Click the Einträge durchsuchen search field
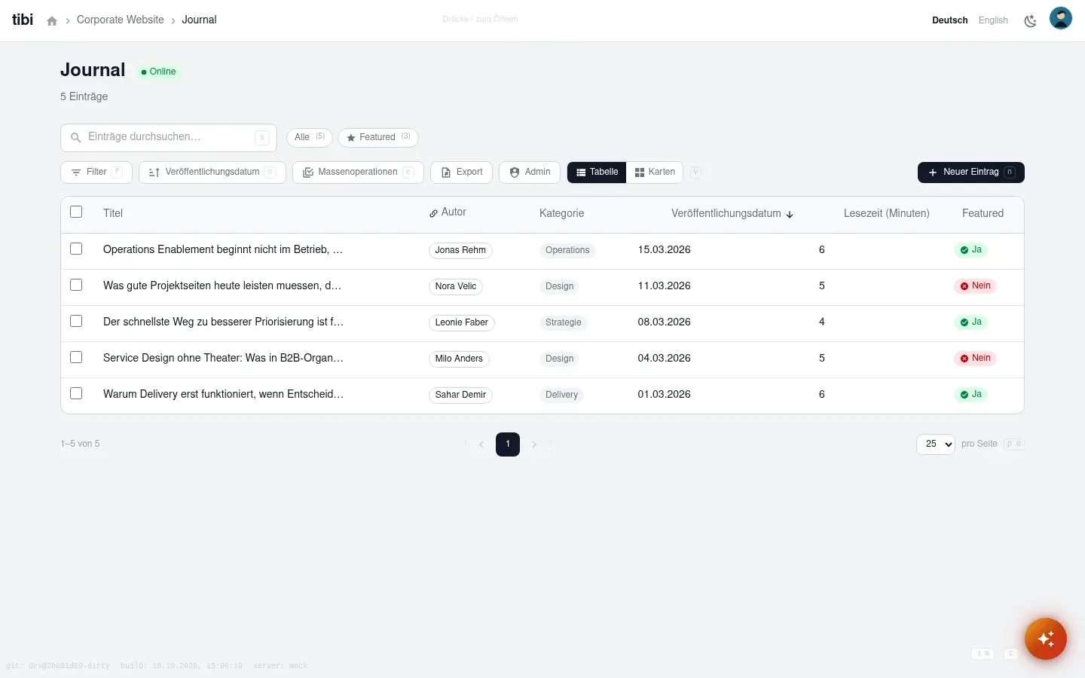1085x678 pixels. tap(169, 138)
